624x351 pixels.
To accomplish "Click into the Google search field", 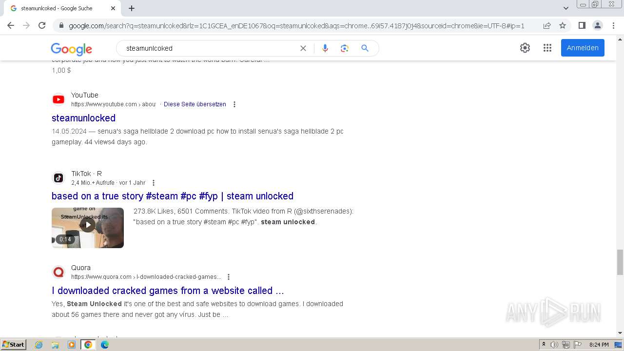I will [210, 48].
